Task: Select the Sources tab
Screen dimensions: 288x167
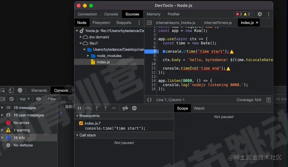Action: (x=132, y=14)
